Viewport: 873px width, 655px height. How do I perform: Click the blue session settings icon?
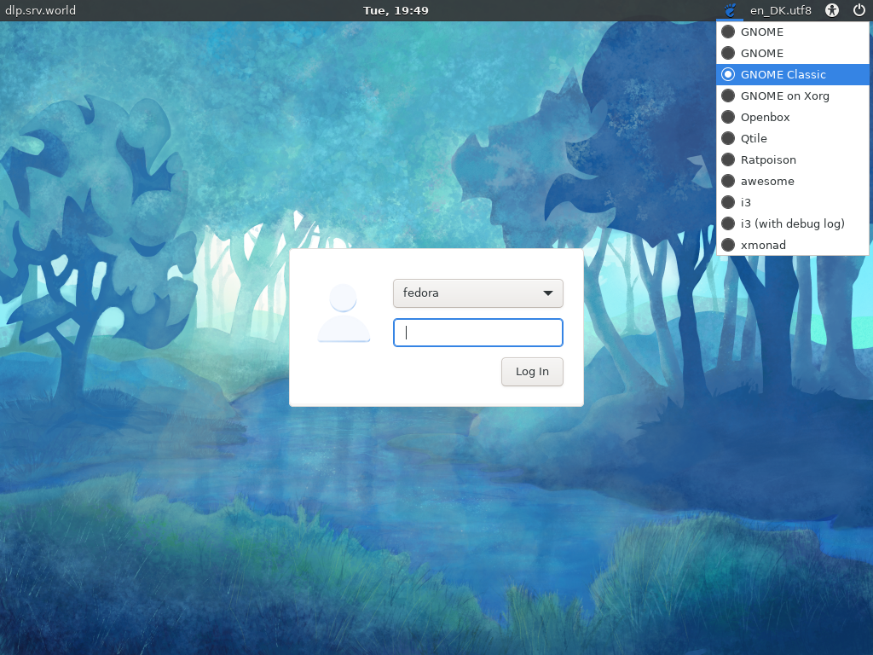coord(729,10)
